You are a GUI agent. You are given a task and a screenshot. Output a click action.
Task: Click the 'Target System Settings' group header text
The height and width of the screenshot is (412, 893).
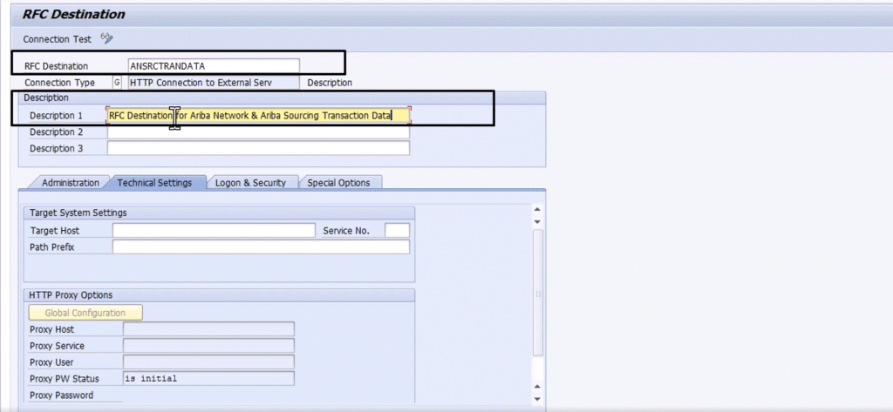point(78,213)
